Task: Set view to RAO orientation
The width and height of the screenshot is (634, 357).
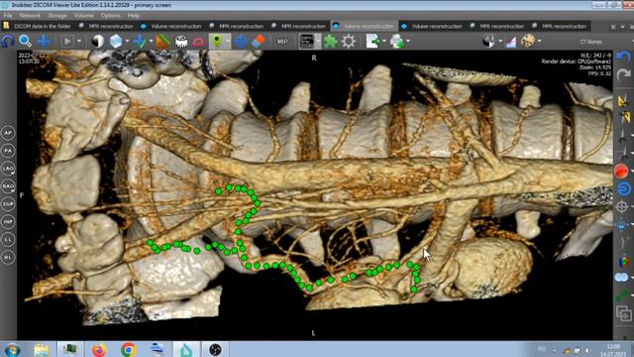Action: [x=8, y=186]
